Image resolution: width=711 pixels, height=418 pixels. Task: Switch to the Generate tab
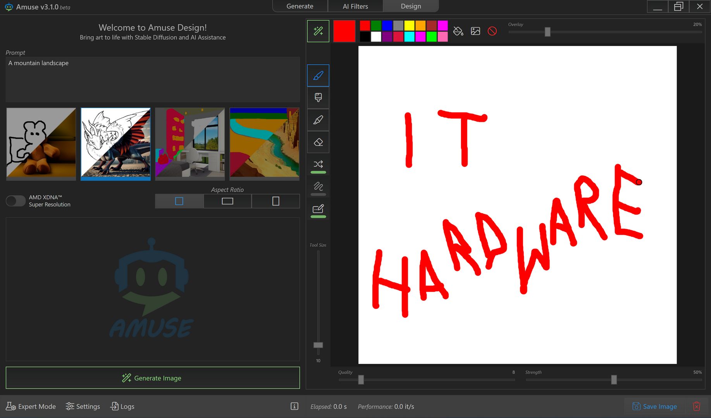(300, 6)
